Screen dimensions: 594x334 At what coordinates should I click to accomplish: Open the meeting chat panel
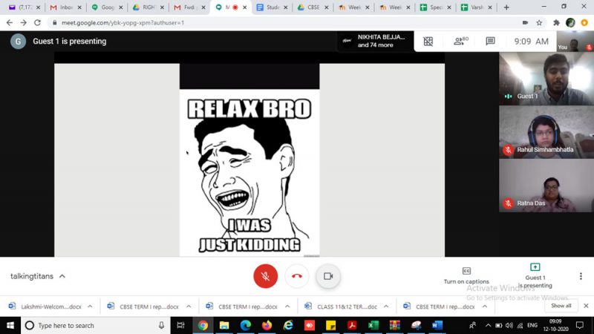click(x=490, y=41)
